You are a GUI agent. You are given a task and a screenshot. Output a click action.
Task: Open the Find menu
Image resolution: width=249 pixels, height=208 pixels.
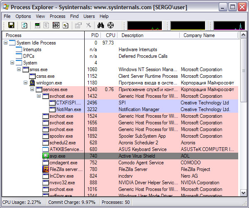coord(74,16)
